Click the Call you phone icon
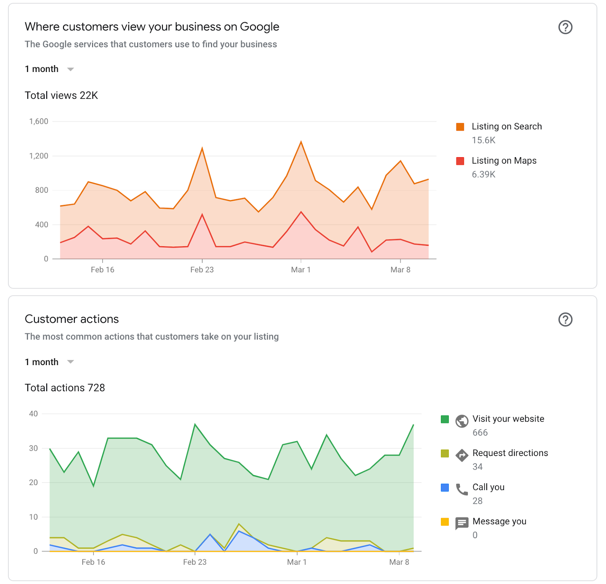This screenshot has width=606, height=584. [x=462, y=489]
